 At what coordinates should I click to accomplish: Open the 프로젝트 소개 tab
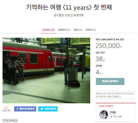[x=48, y=30]
